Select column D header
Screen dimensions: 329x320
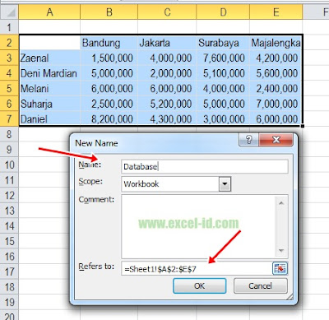[223, 12]
